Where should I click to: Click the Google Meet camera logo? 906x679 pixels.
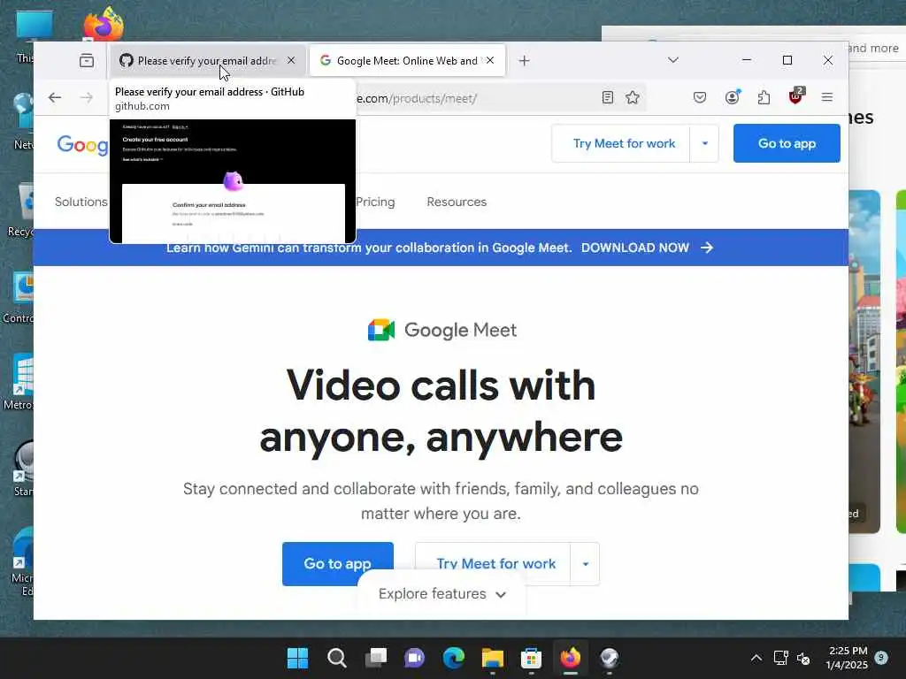tap(381, 331)
